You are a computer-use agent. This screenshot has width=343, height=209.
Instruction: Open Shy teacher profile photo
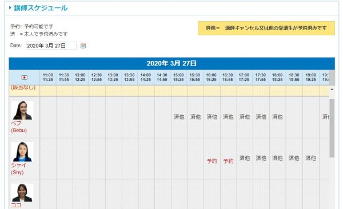(22, 151)
